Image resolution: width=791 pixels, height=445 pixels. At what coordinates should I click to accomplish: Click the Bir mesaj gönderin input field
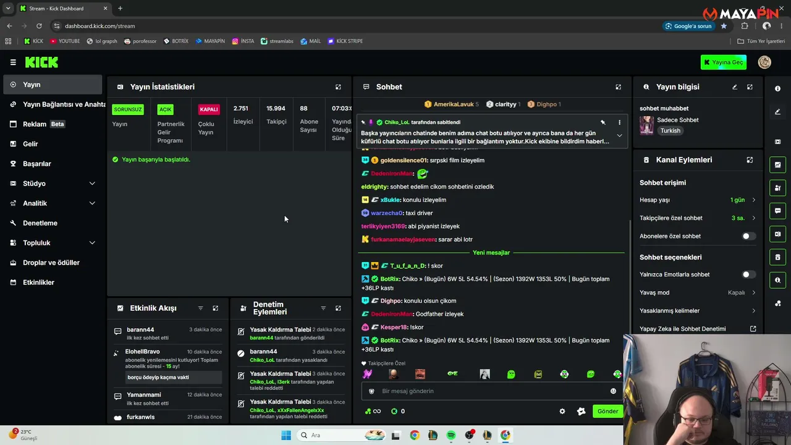point(493,391)
